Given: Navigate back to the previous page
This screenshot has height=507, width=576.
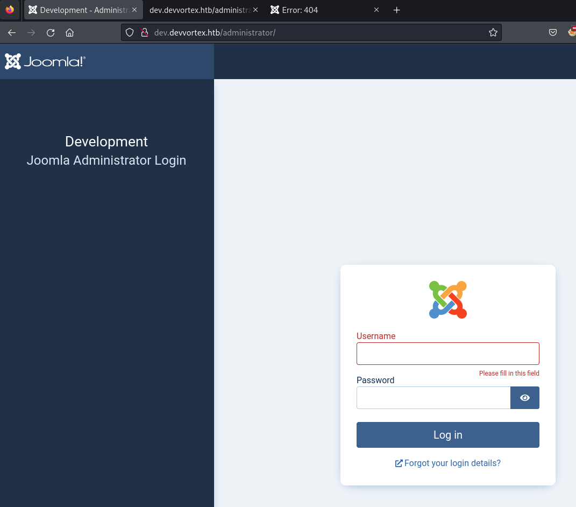Looking at the screenshot, I should click(11, 32).
